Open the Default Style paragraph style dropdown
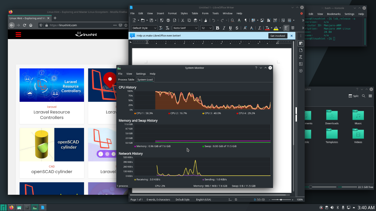This screenshot has width=376, height=211. pyautogui.click(x=155, y=28)
